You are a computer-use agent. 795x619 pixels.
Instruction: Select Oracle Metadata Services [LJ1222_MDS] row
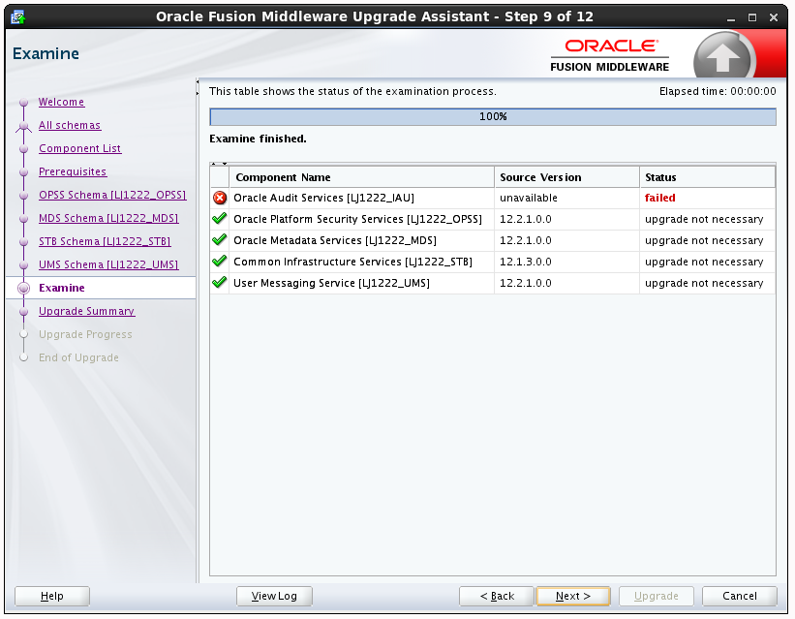pyautogui.click(x=493, y=240)
